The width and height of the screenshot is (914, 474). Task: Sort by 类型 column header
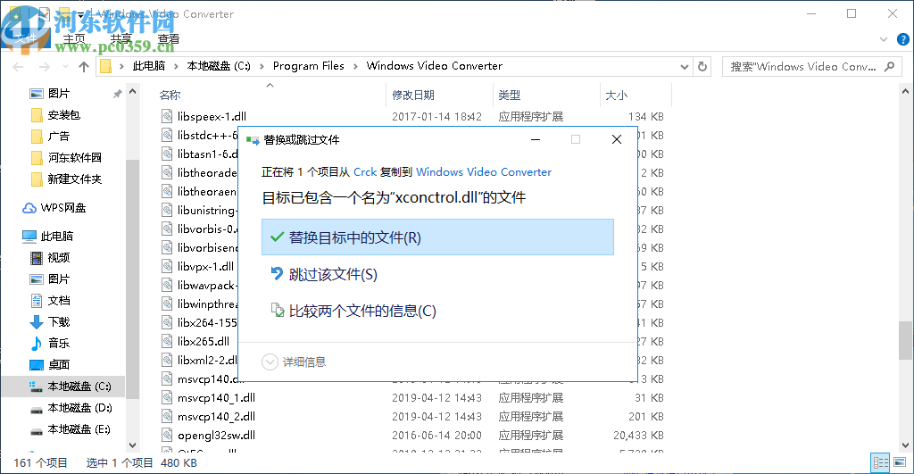(510, 95)
